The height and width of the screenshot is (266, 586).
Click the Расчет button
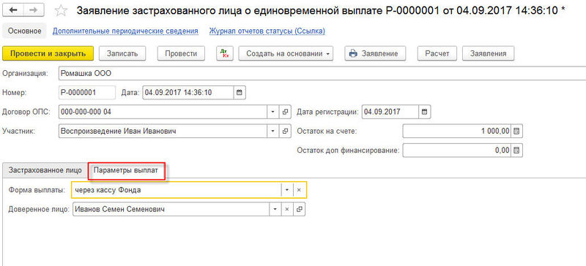(x=437, y=53)
